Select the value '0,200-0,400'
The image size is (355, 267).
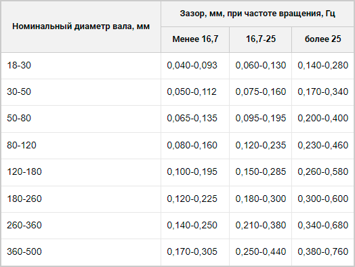[x=323, y=119]
